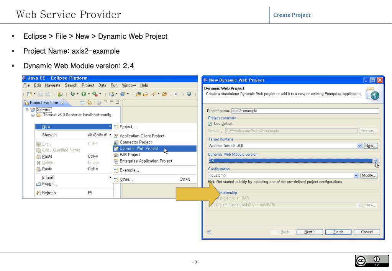Click the Modify... button
Screen dimensions: 392x271
tap(369, 176)
